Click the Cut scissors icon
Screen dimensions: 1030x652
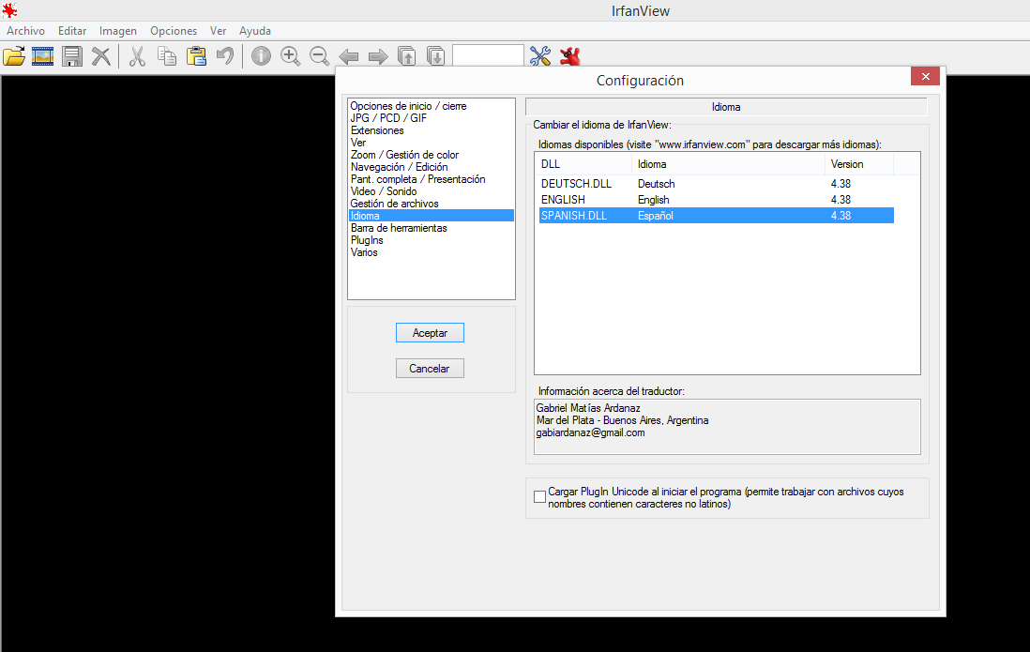click(137, 56)
